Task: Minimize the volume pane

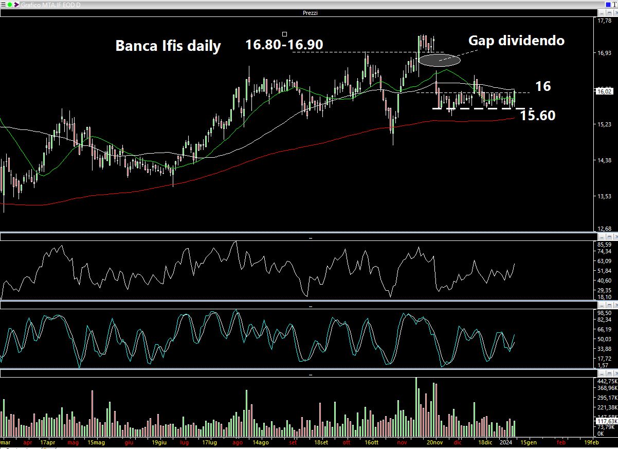Action: pos(601,373)
